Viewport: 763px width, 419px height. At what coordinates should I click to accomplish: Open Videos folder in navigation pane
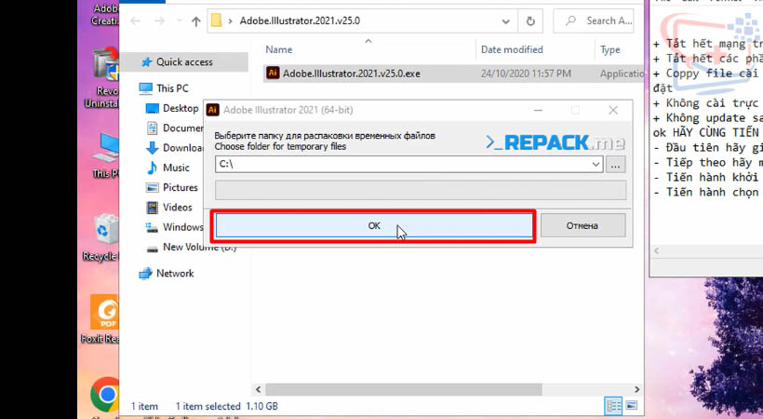click(x=178, y=208)
